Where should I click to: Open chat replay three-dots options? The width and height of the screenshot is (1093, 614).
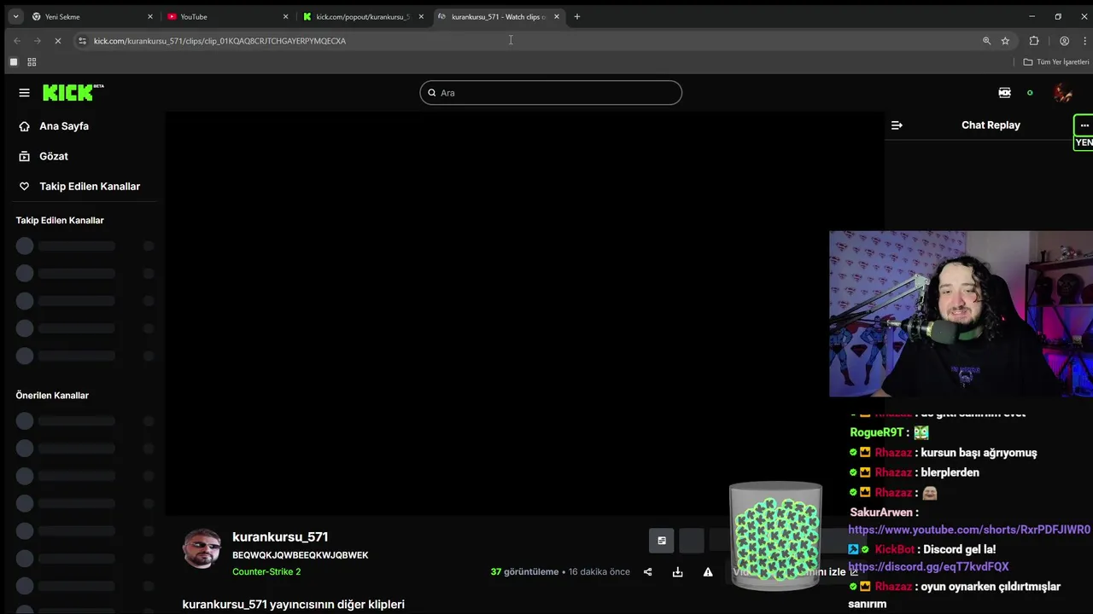coord(1084,126)
